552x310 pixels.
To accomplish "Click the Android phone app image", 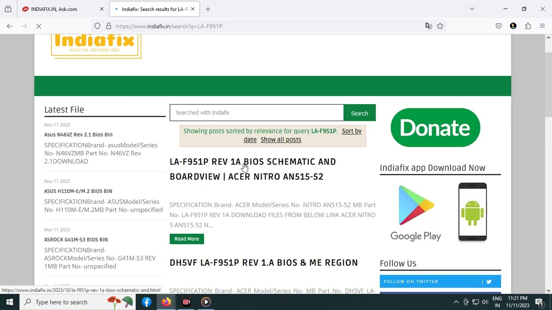I will (x=472, y=212).
